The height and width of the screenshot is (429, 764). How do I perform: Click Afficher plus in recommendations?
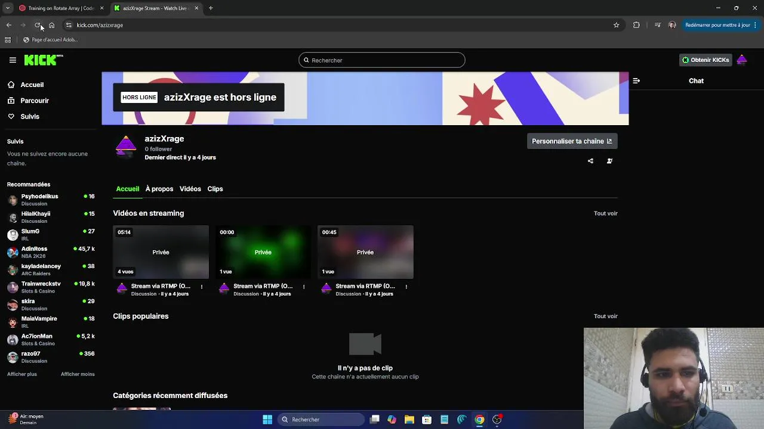click(x=22, y=374)
